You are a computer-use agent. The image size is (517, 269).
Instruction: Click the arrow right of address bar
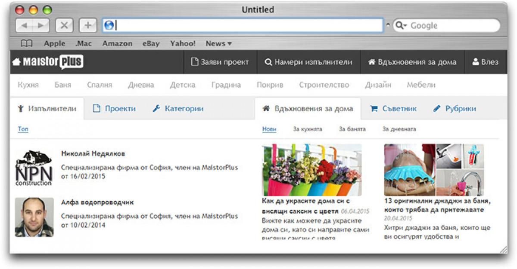tap(388, 25)
